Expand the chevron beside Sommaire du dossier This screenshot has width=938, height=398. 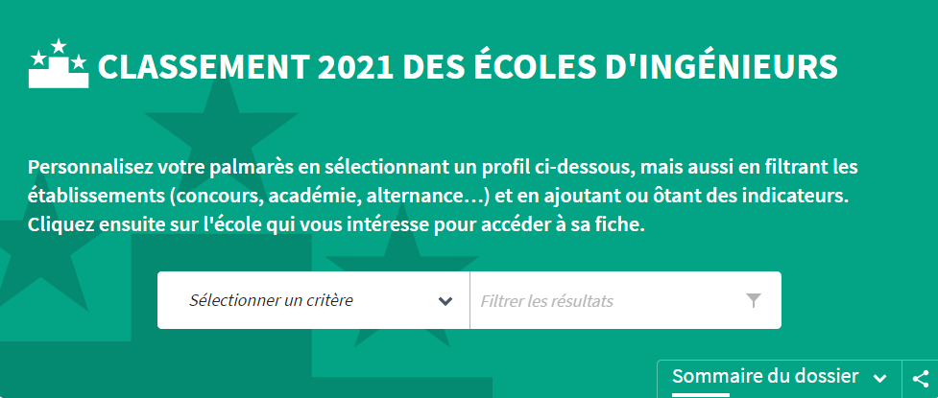879,378
